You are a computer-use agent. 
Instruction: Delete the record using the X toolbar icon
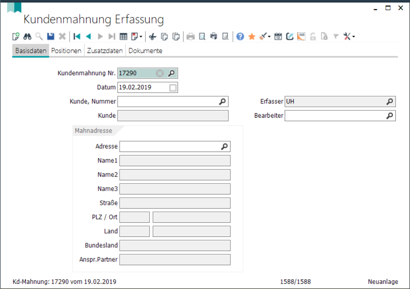(62, 36)
